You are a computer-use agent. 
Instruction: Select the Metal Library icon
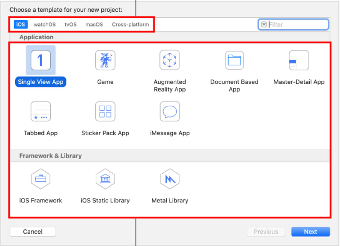(x=170, y=179)
